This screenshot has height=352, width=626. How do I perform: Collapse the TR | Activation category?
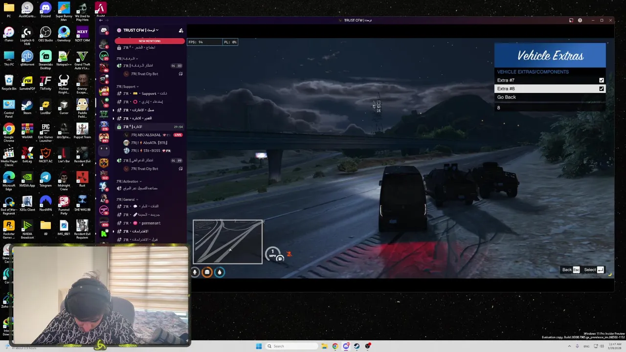tap(129, 181)
